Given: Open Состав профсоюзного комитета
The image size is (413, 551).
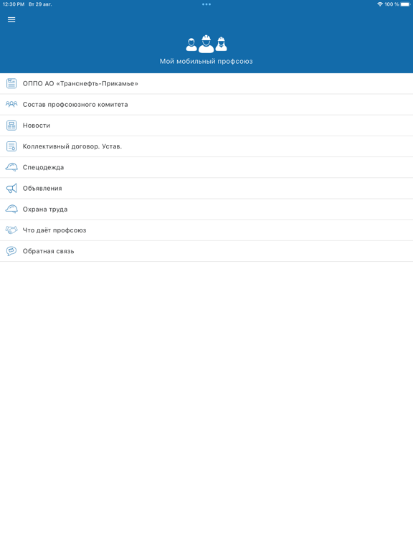Looking at the screenshot, I should click(206, 104).
